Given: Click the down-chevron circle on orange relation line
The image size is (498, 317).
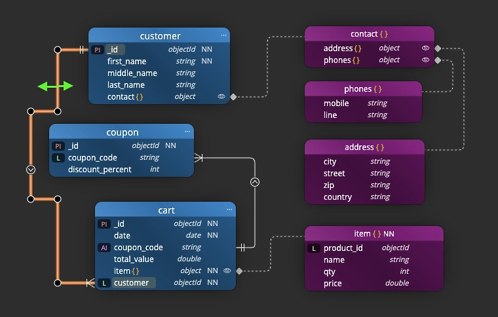Looking at the screenshot, I should pos(31,170).
